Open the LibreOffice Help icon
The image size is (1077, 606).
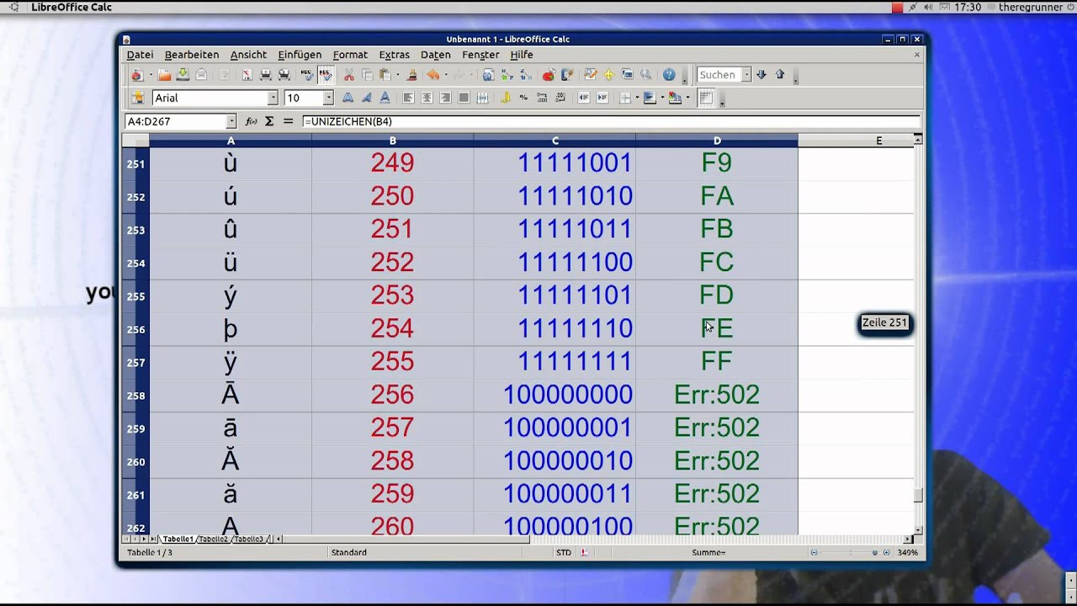[669, 75]
